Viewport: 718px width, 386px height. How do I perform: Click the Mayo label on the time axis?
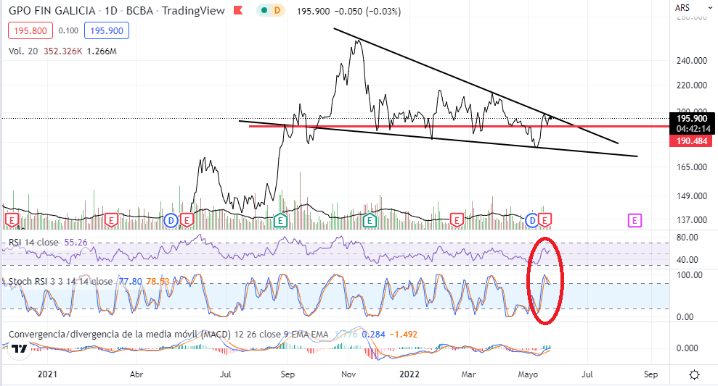pyautogui.click(x=528, y=374)
